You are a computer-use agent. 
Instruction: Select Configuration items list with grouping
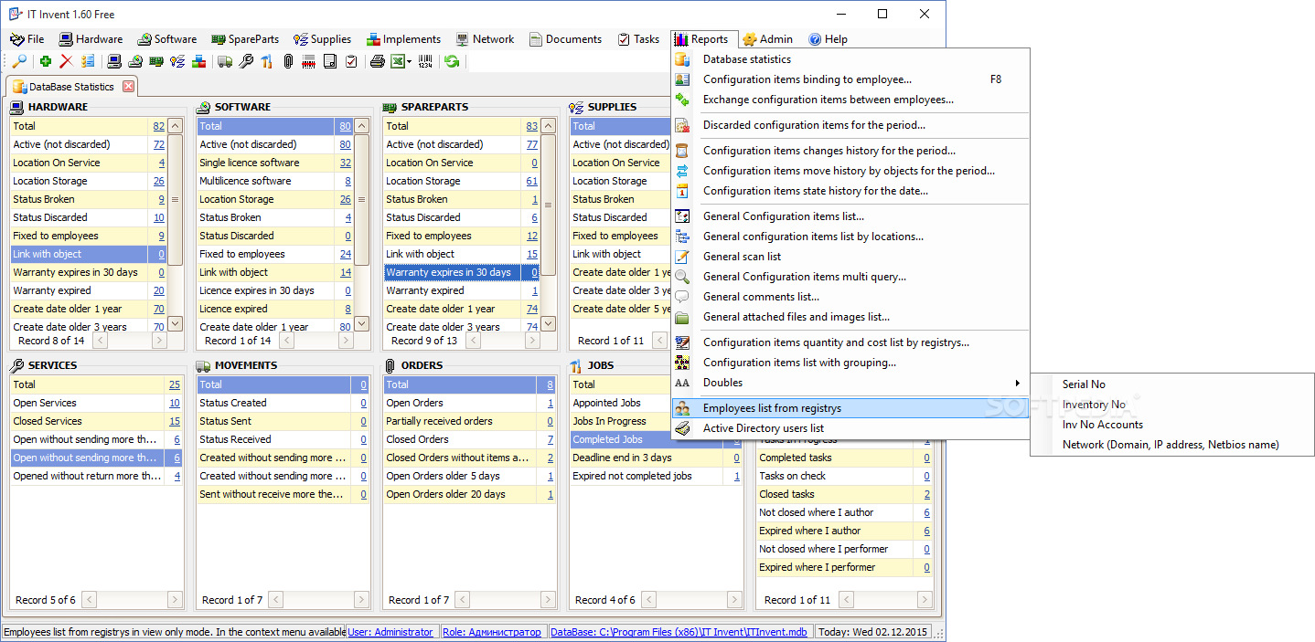pos(850,363)
